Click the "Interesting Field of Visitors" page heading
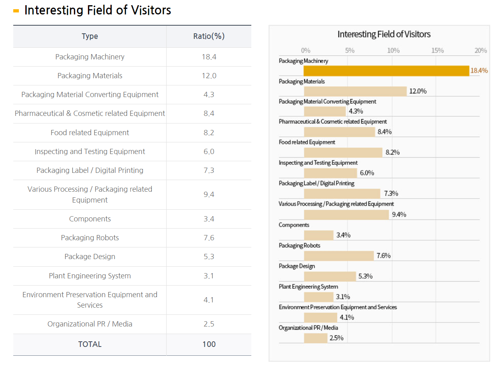Screen dimensions: 497x375 pos(98,10)
